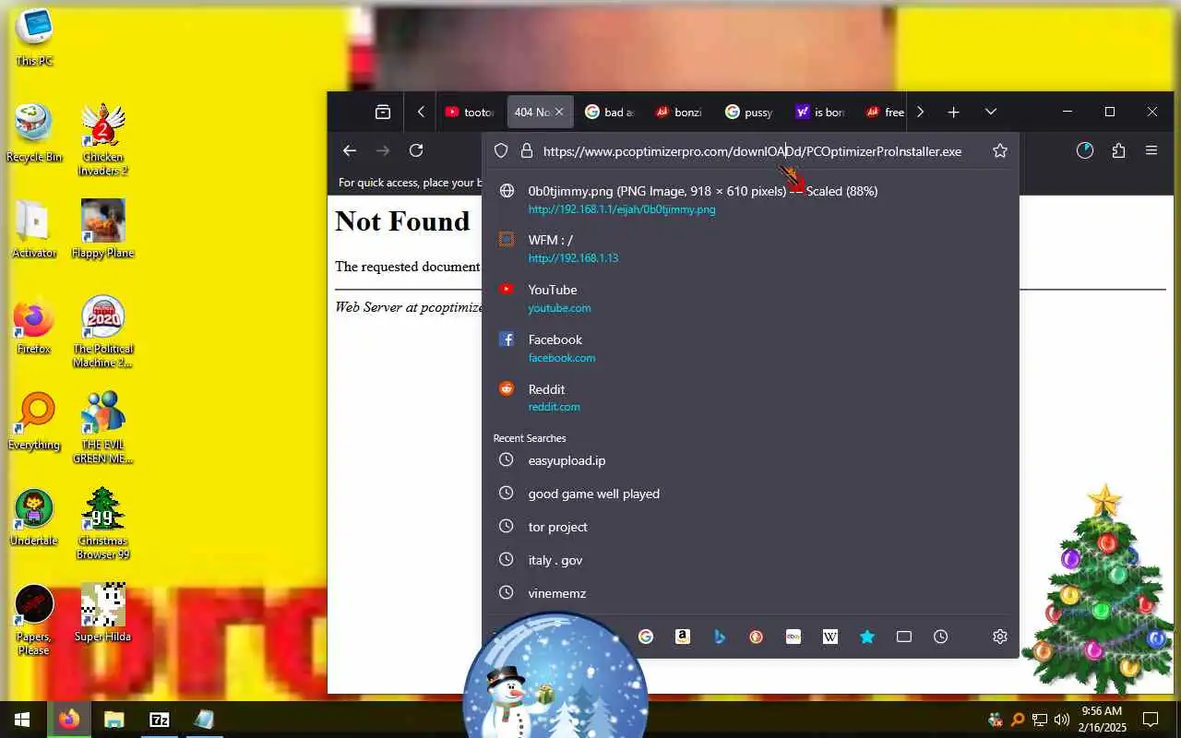Open search settings gear in the dropdown
Screen dimensions: 1181x738
(1000, 637)
